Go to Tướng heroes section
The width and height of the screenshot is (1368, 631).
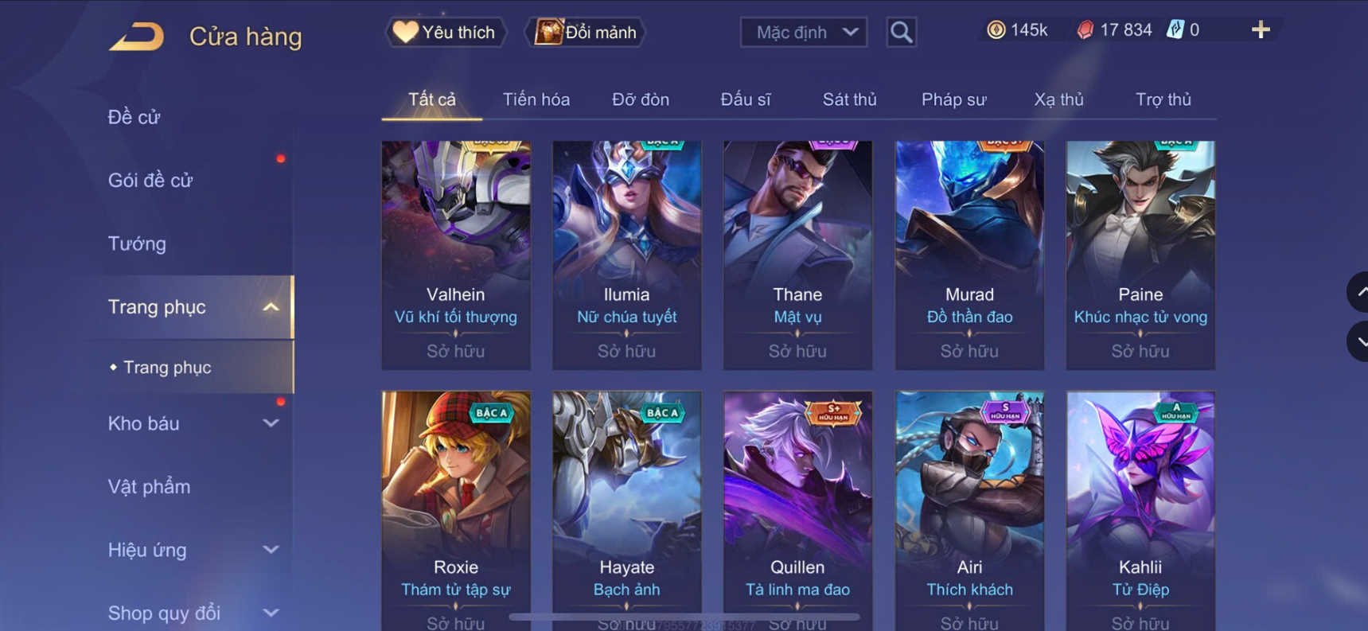tap(137, 243)
